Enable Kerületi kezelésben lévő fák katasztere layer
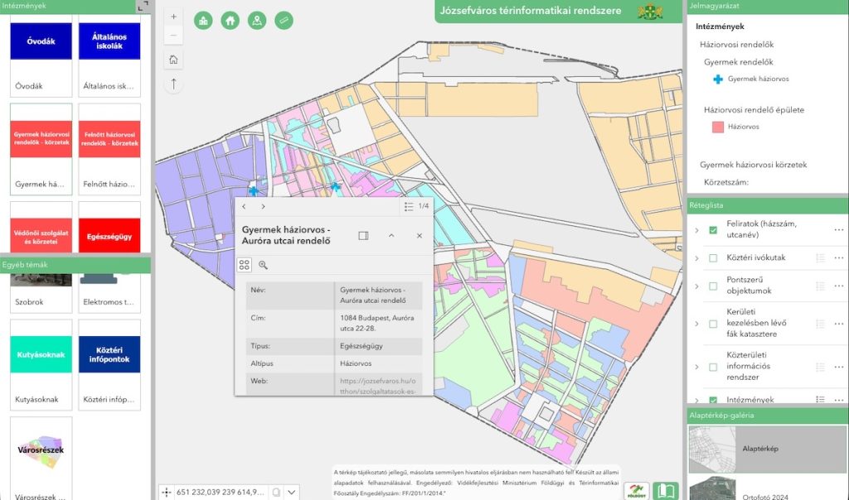 713,324
